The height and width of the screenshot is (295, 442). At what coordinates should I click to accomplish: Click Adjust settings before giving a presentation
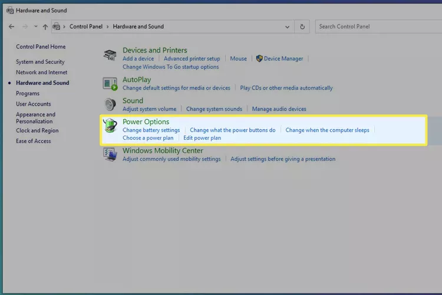tap(283, 159)
